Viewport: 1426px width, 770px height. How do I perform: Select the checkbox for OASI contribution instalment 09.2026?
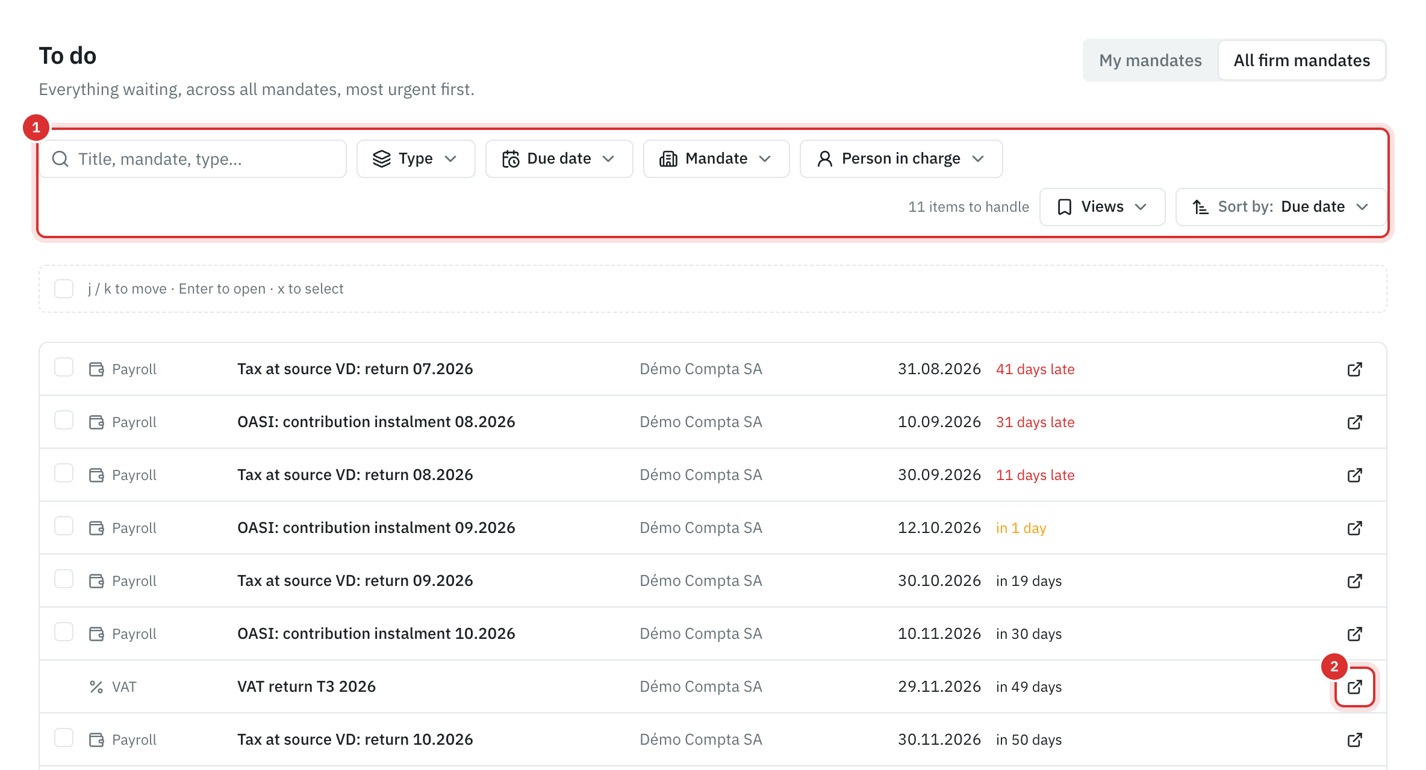(64, 526)
